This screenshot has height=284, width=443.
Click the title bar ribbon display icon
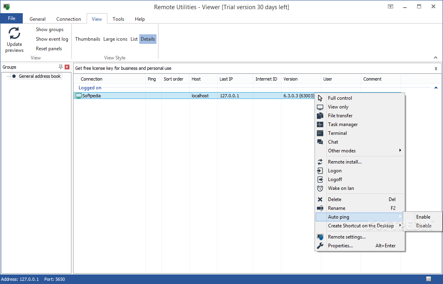[390, 6]
